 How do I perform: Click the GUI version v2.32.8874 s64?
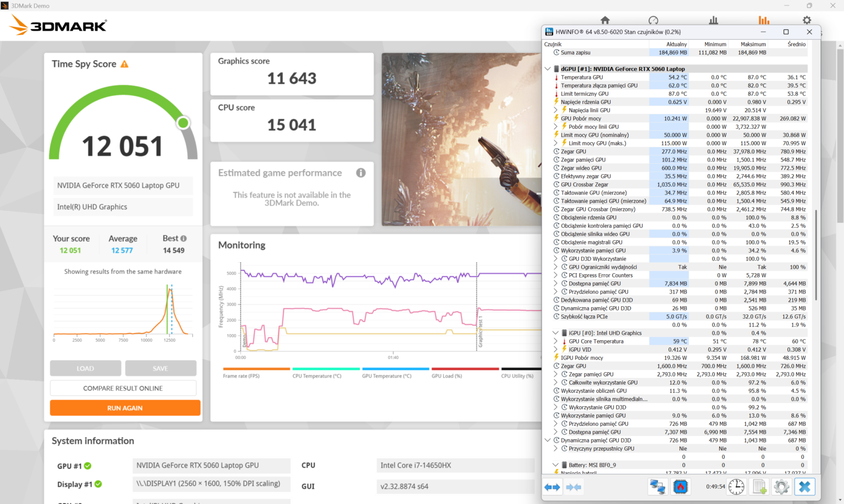[x=456, y=486]
